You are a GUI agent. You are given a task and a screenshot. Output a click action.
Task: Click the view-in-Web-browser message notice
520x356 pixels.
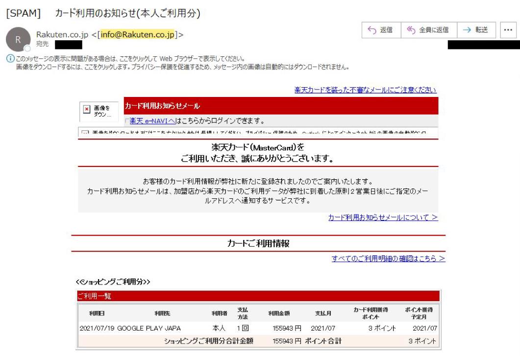pyautogui.click(x=130, y=59)
